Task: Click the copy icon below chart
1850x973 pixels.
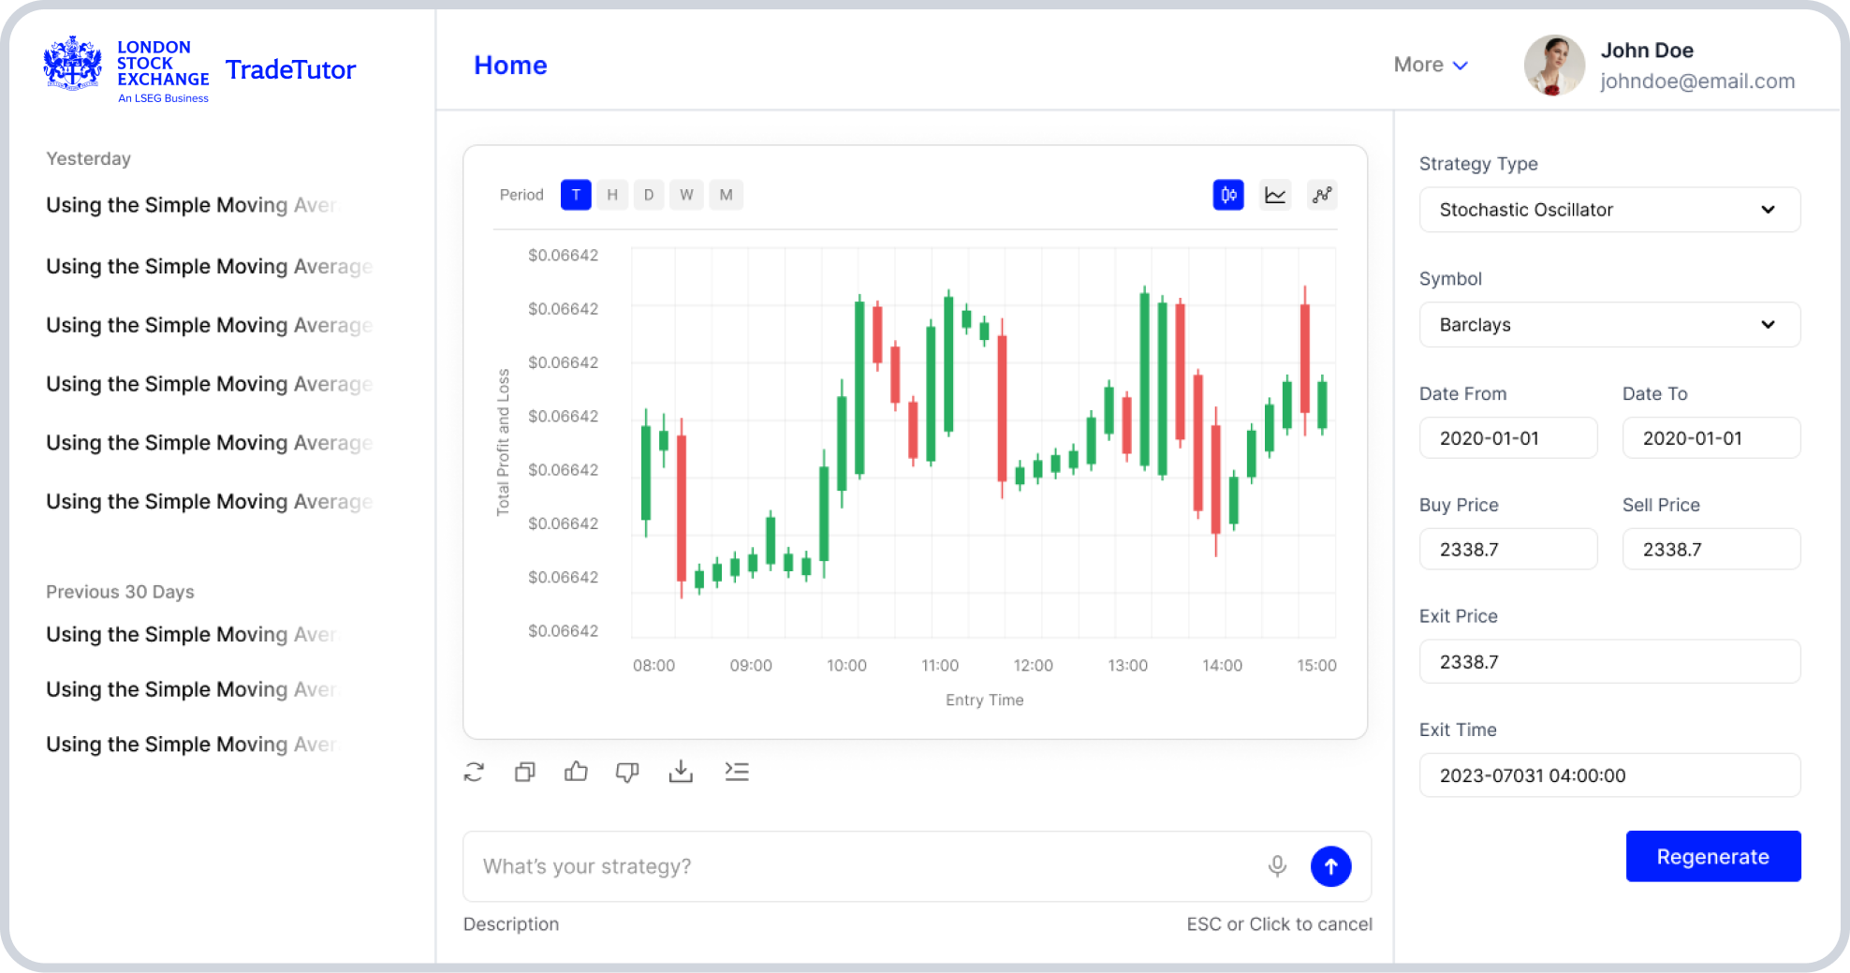Action: (525, 772)
